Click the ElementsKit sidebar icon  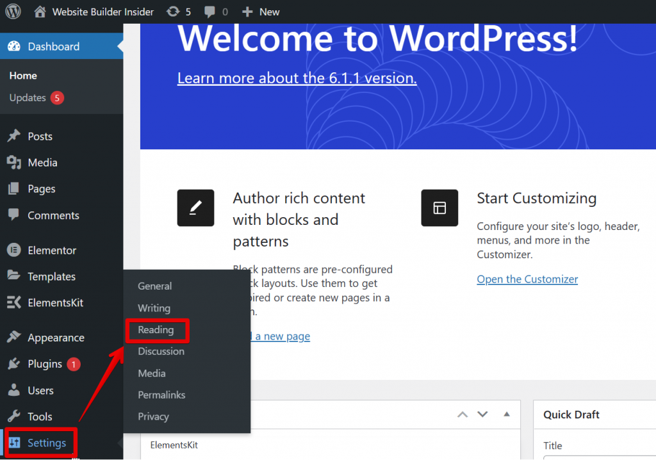pos(14,302)
